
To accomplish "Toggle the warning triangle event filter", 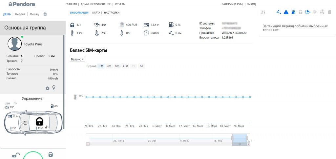I will 286,12.
